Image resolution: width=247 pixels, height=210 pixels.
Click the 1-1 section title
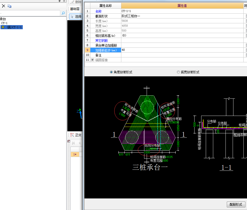(226, 167)
